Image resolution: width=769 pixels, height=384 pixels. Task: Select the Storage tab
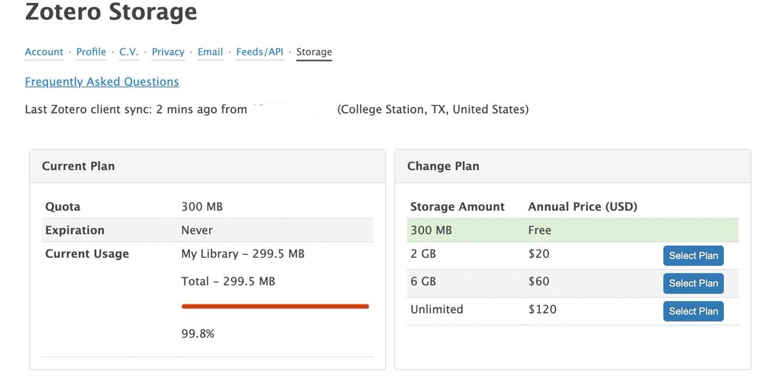(314, 52)
